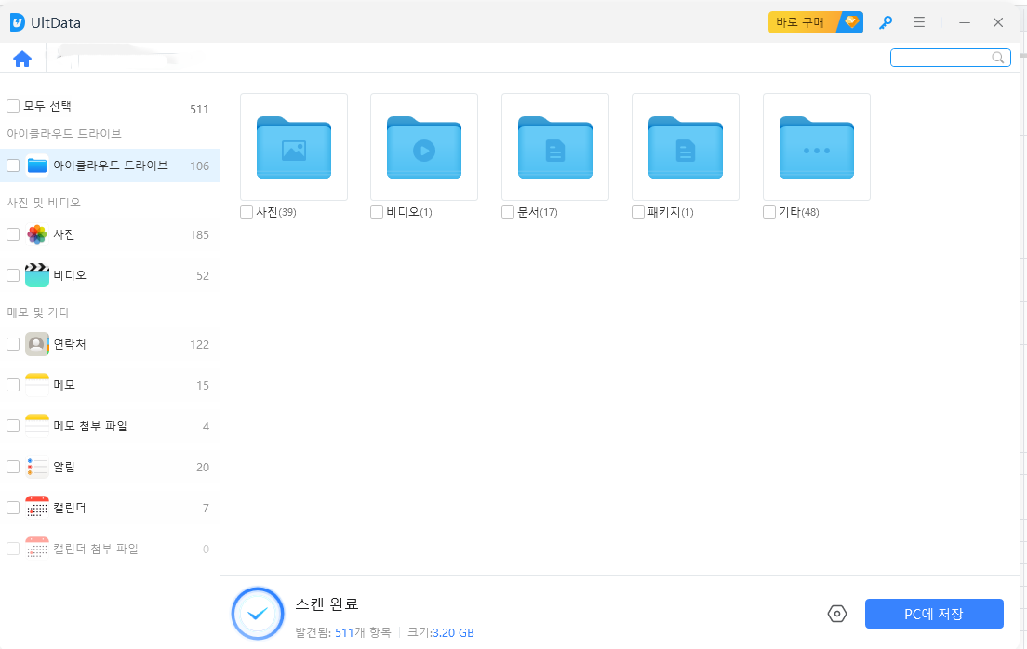Click the UltData logo icon
This screenshot has height=649, width=1027.
[18, 23]
